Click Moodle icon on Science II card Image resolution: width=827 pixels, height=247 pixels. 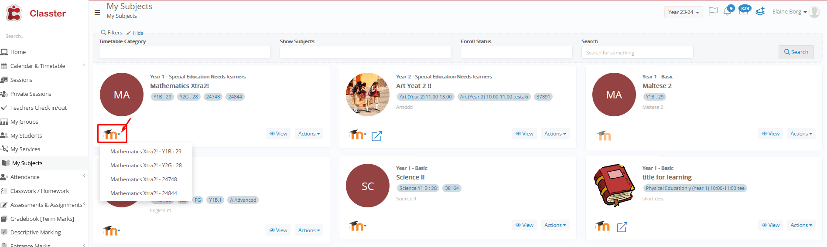click(357, 226)
